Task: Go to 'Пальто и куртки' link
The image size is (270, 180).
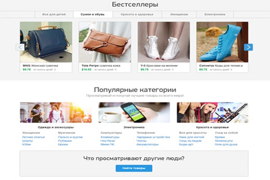Action: pos(70,137)
